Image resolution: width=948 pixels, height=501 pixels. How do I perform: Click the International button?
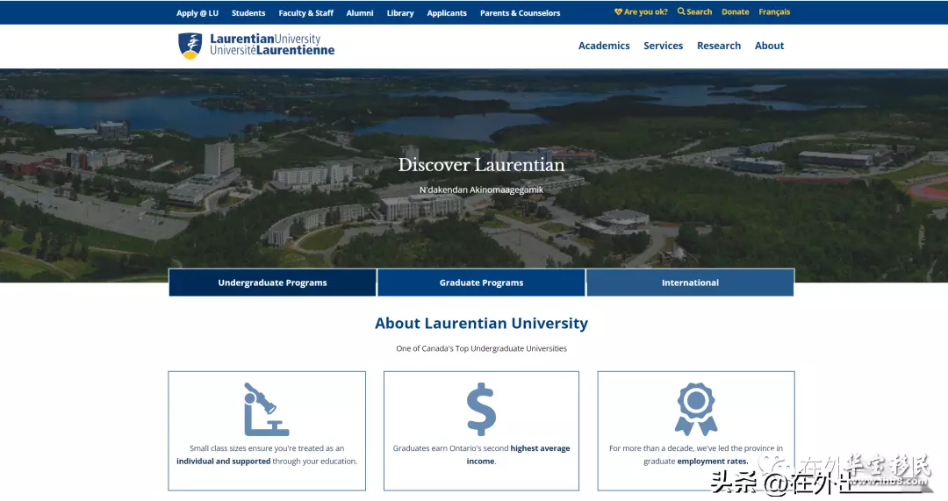pyautogui.click(x=690, y=283)
